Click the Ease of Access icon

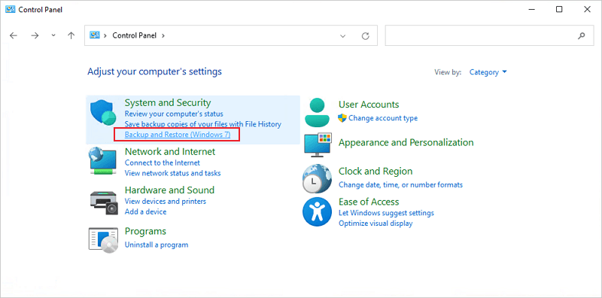317,211
